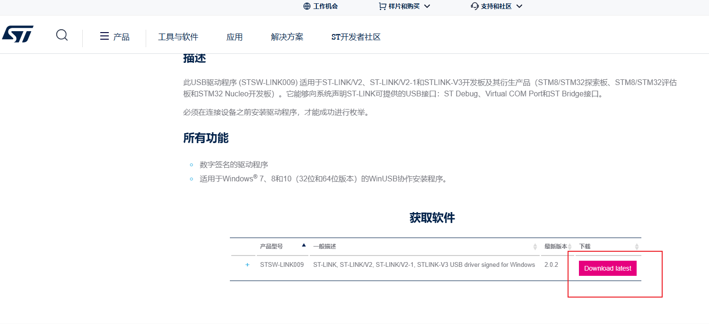Click the 最新版本 column header
Image resolution: width=709 pixels, height=324 pixels.
[555, 247]
